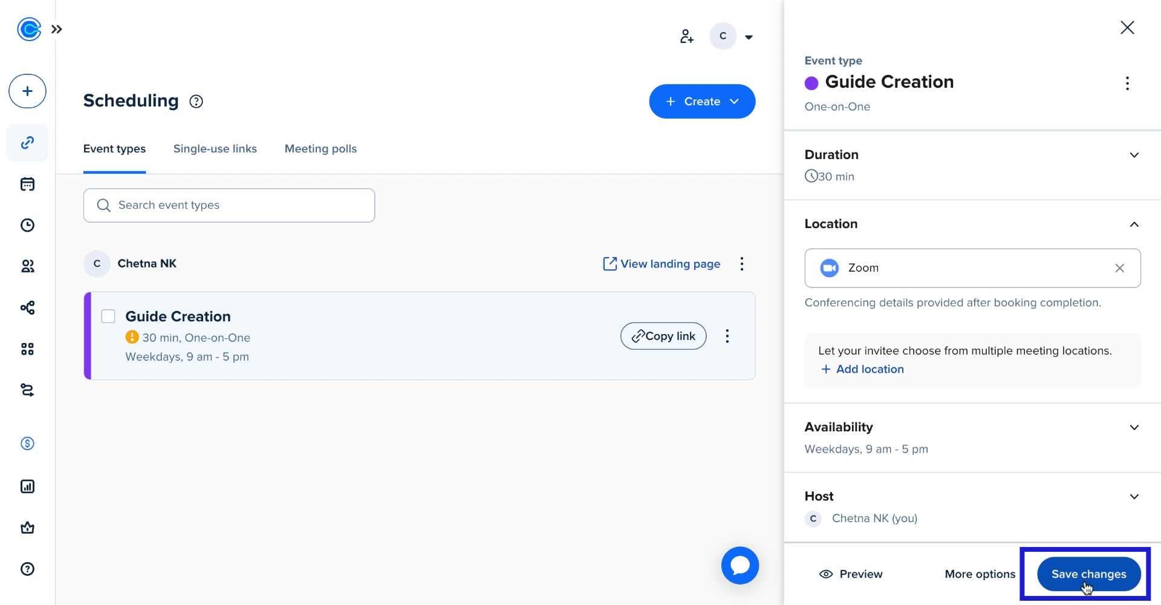The image size is (1161, 605).
Task: Open the Analytics chart sidebar icon
Action: point(27,486)
